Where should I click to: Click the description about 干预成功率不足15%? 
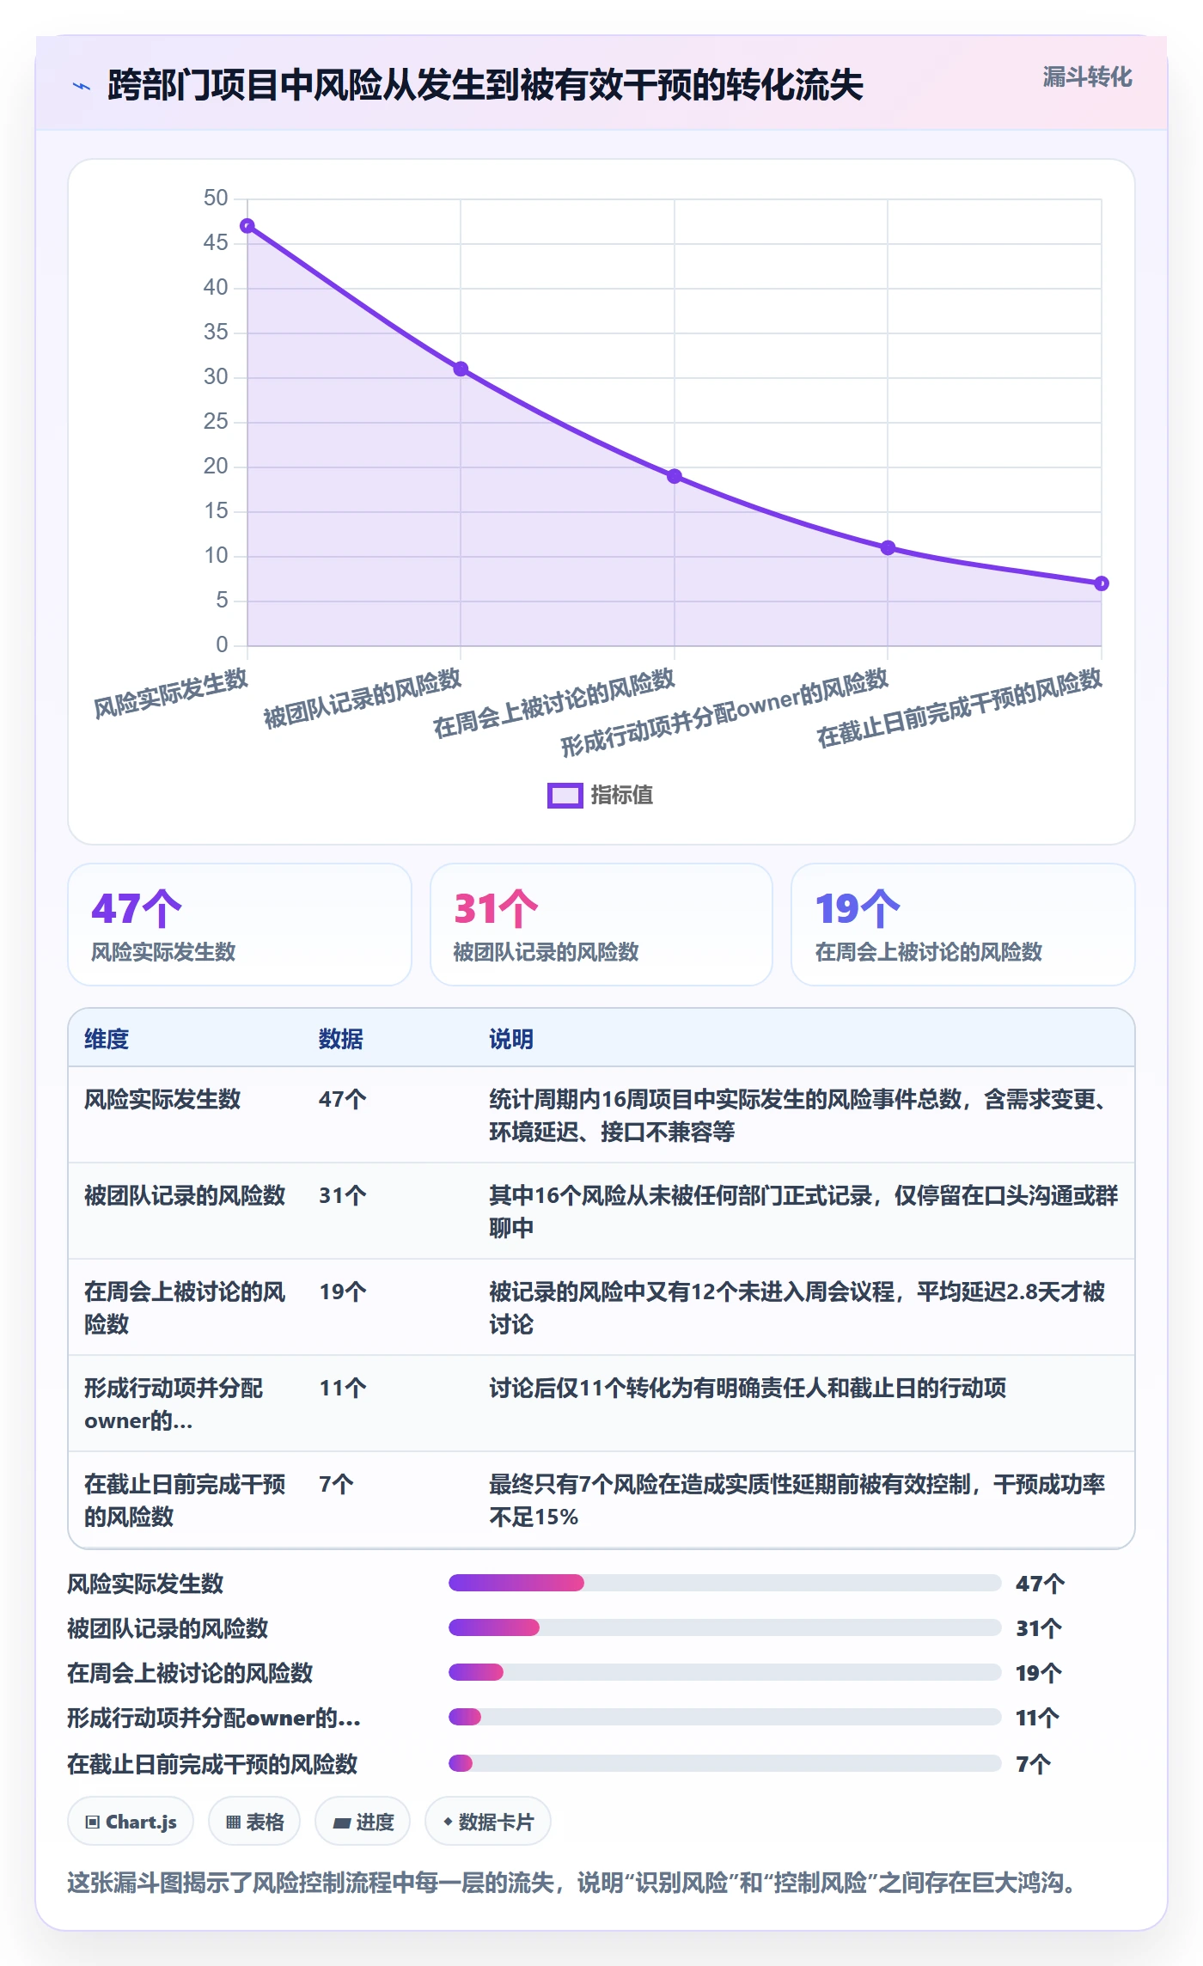(x=797, y=1500)
